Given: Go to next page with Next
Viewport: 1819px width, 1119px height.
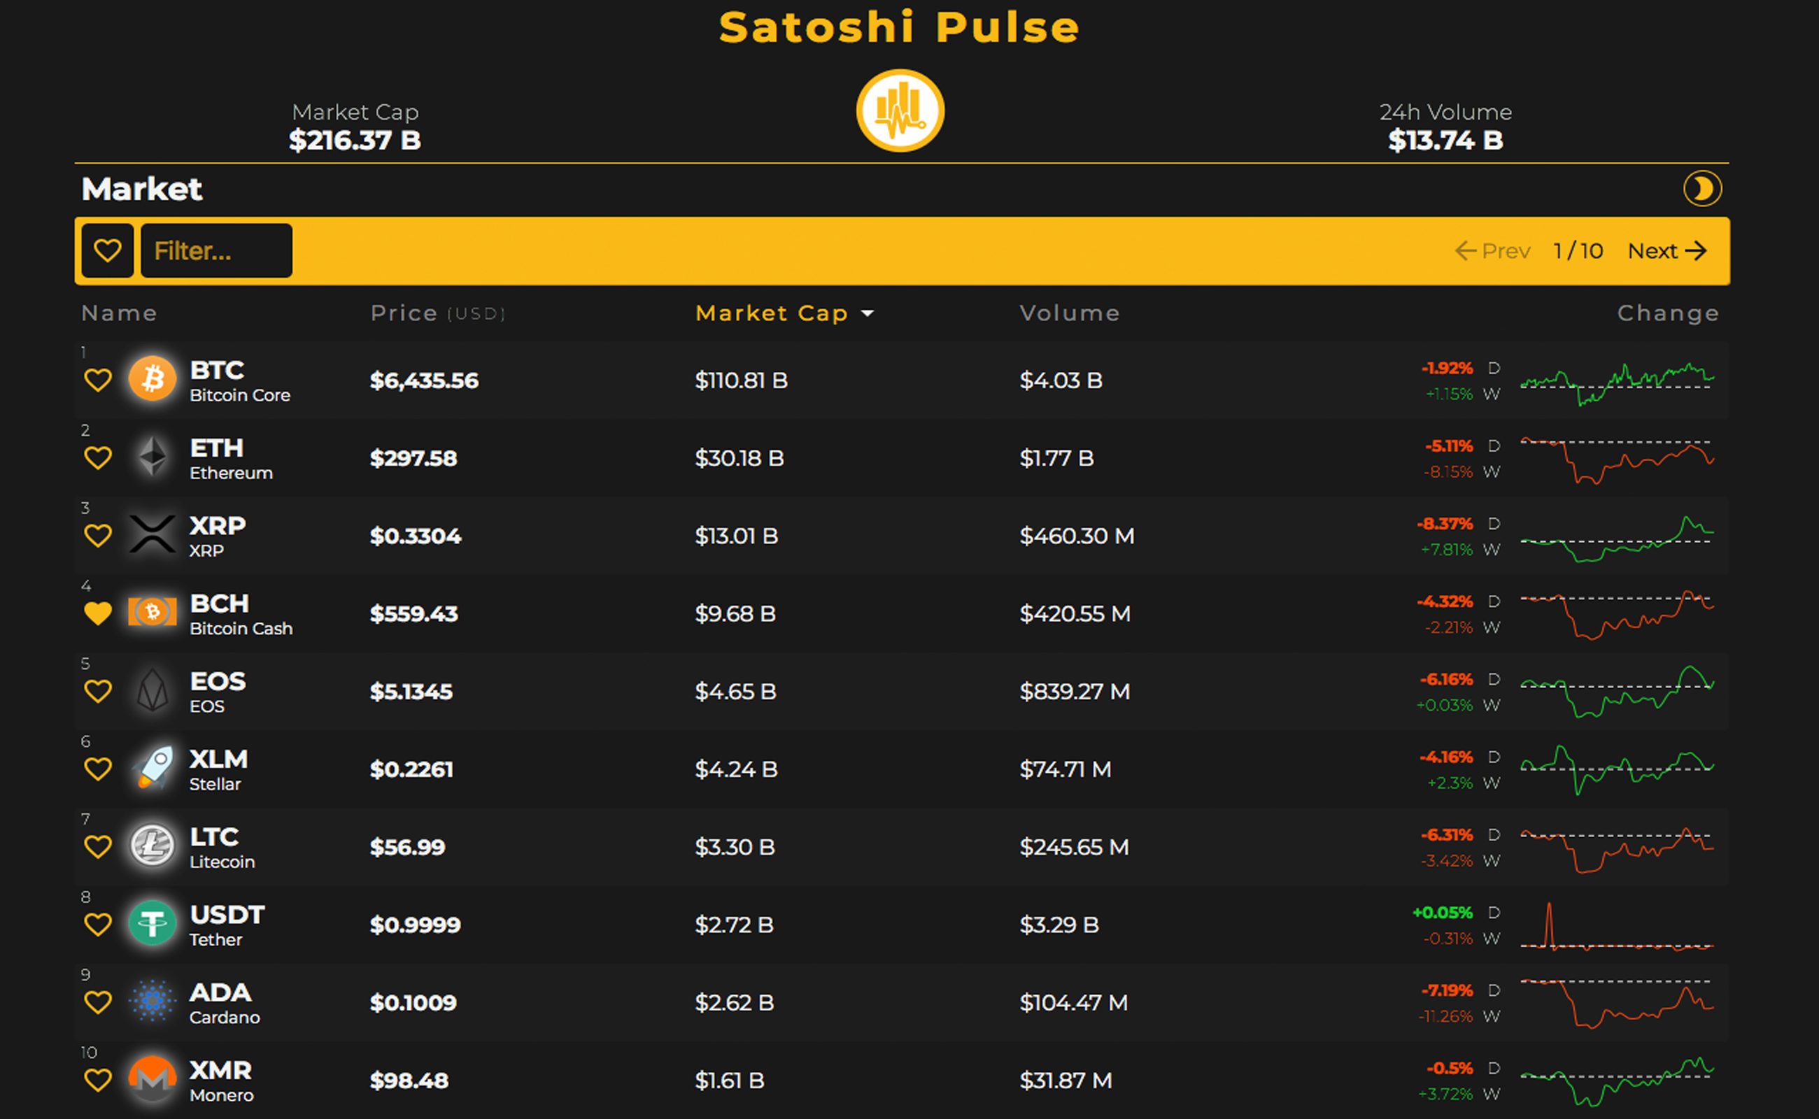Looking at the screenshot, I should coord(1667,251).
